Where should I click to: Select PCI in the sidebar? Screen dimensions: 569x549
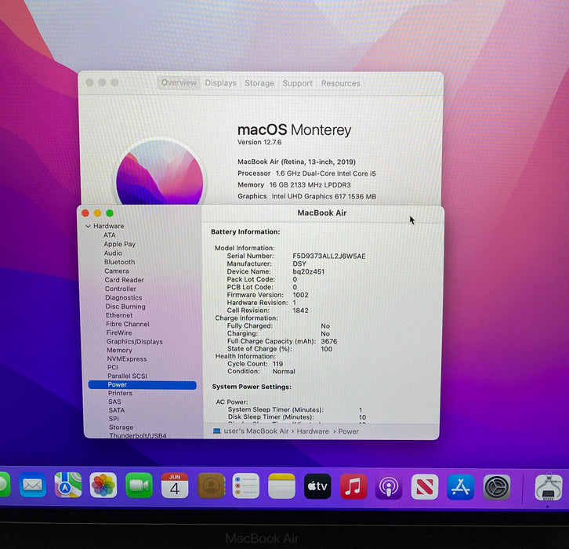[x=113, y=367]
